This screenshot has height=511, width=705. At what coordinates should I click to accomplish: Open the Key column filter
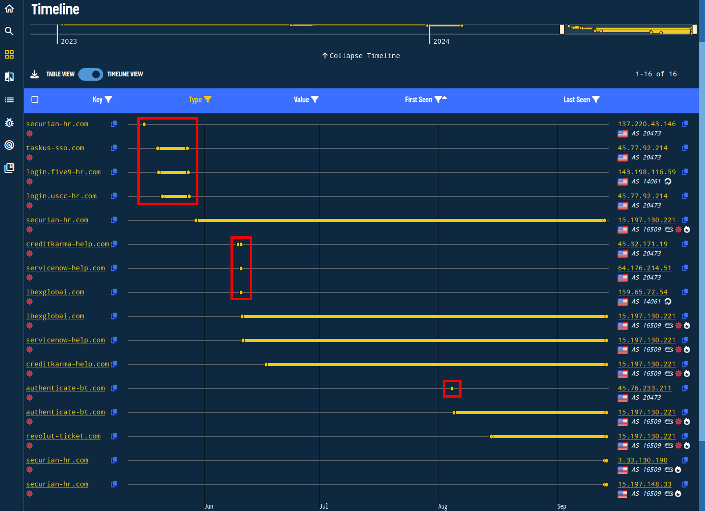109,99
